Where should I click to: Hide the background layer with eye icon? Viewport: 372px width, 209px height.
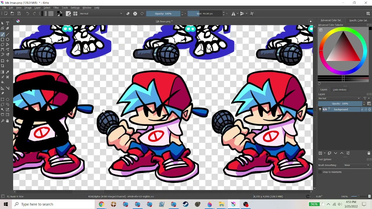tap(320, 109)
